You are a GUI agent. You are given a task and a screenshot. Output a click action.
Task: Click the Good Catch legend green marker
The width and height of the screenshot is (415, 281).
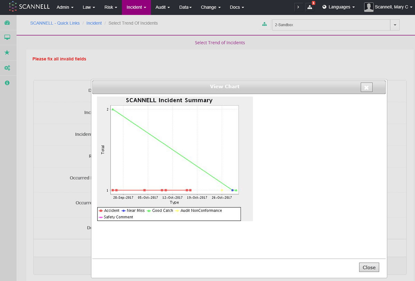click(149, 210)
